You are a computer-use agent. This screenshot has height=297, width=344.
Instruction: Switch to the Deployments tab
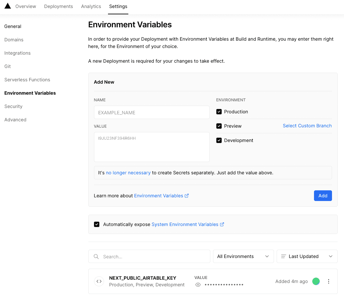coord(58,6)
